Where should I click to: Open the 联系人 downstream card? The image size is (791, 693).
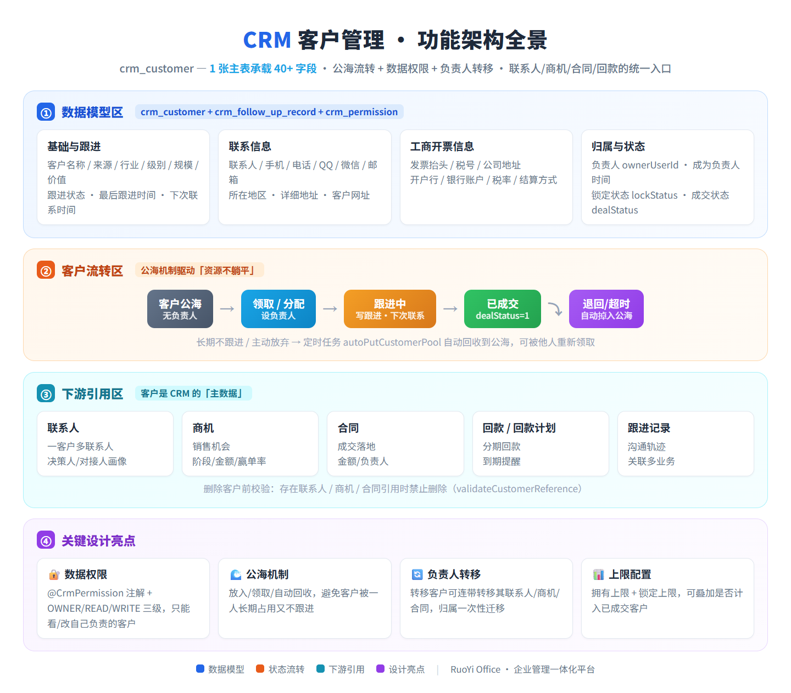[x=105, y=443]
